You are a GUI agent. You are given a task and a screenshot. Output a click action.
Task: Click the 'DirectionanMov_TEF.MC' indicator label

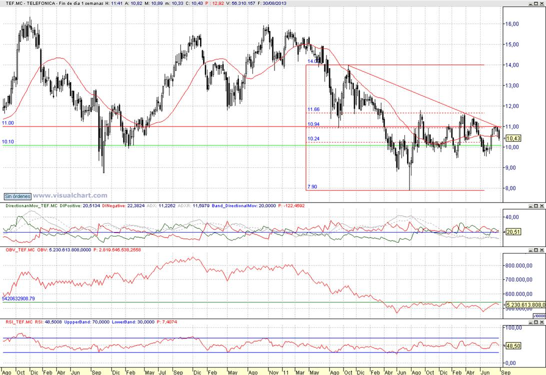[31, 206]
